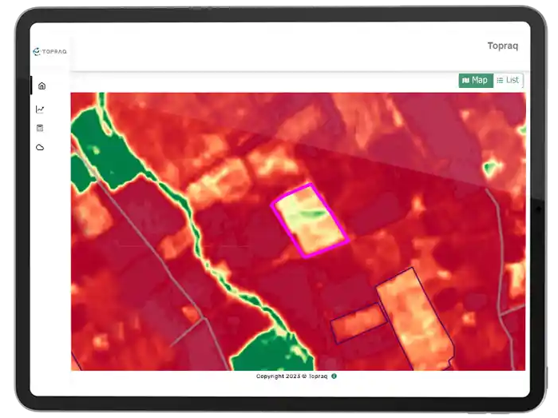558x418 pixels.
Task: Open the cloud weather icon in sidebar
Action: click(x=40, y=147)
